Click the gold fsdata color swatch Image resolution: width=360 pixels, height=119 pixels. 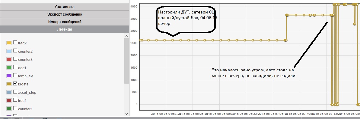tap(9, 84)
